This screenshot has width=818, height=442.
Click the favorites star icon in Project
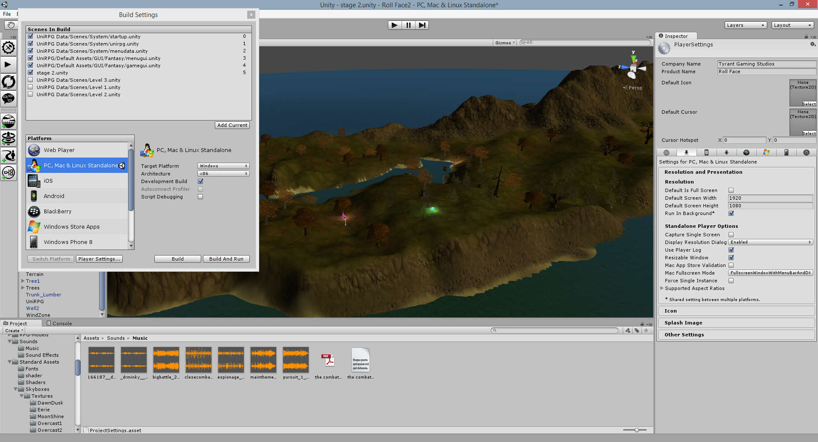pyautogui.click(x=646, y=330)
